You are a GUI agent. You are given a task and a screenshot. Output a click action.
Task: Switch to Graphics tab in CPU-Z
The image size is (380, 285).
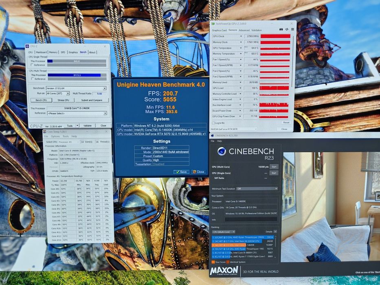point(73,53)
